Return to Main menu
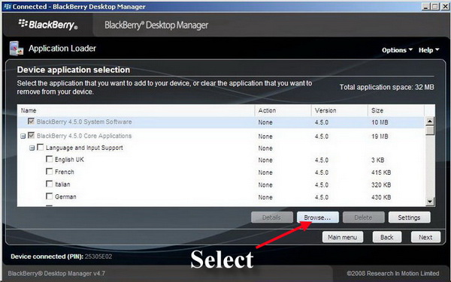 pyautogui.click(x=343, y=237)
